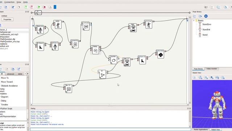Select Timeline template in box library
The width and height of the screenshot is (232, 131).
pos(4,104)
